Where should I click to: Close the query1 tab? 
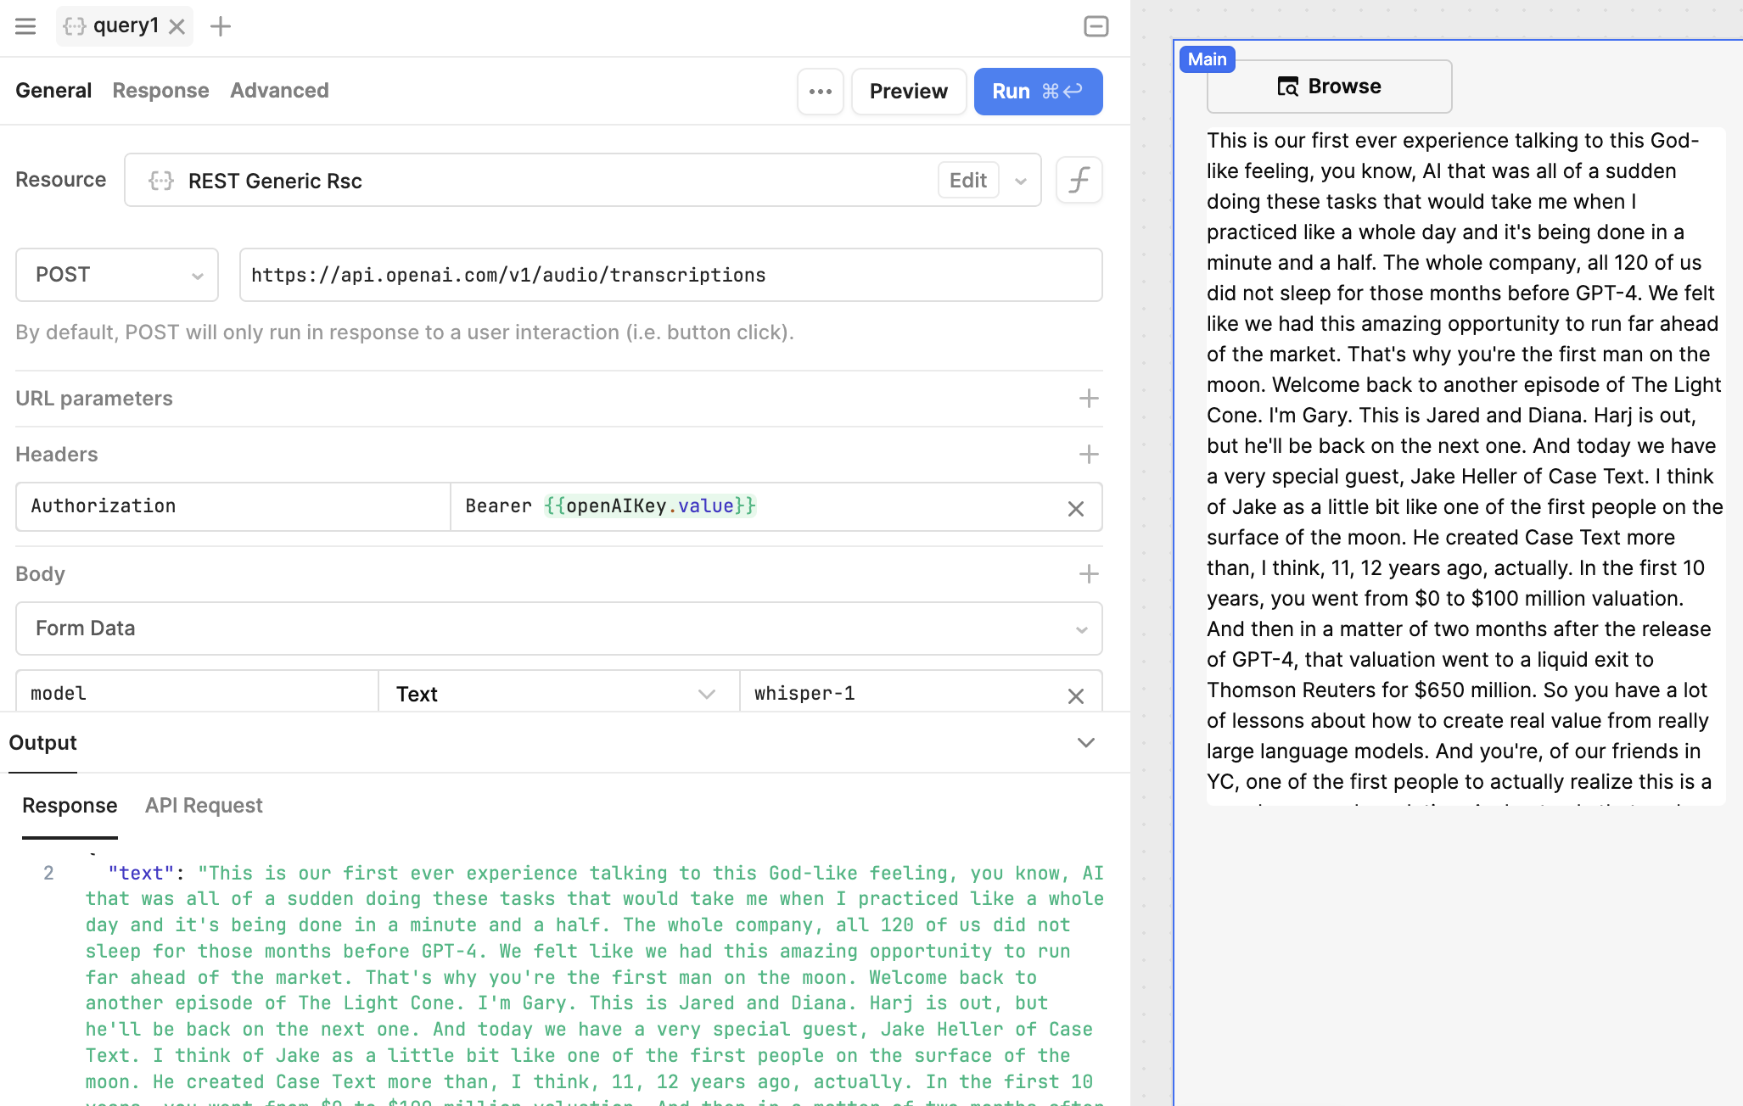pos(177,27)
